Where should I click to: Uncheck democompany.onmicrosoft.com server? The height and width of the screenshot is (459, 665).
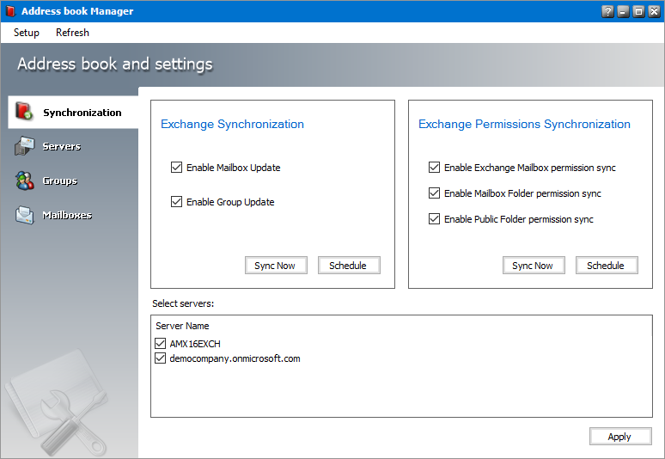click(x=161, y=358)
